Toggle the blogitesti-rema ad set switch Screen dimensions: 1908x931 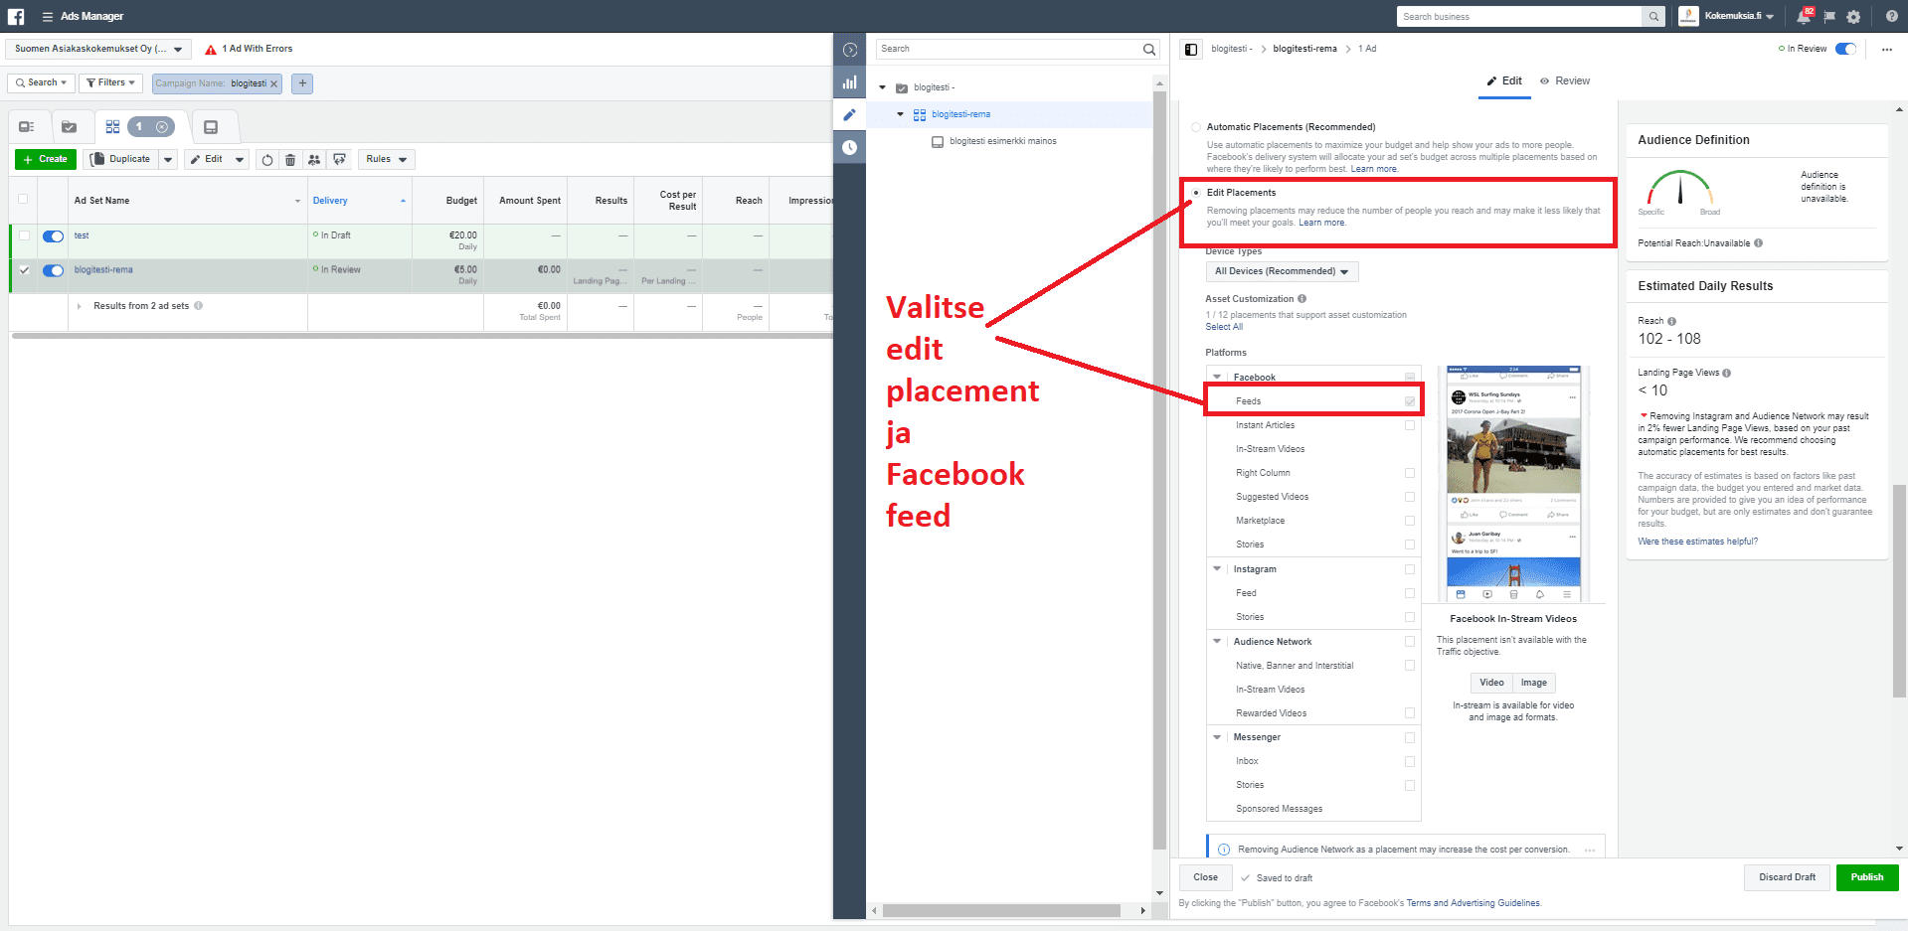coord(53,270)
